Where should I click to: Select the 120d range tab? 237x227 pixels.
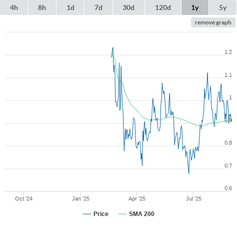coord(163,7)
